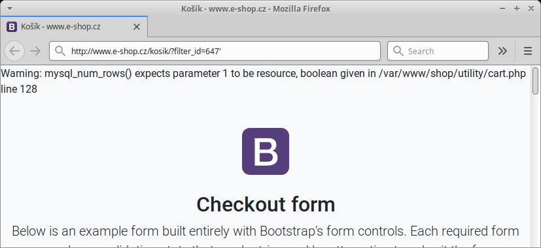The image size is (541, 248).
Task: Go back to the previous page
Action: (14, 51)
